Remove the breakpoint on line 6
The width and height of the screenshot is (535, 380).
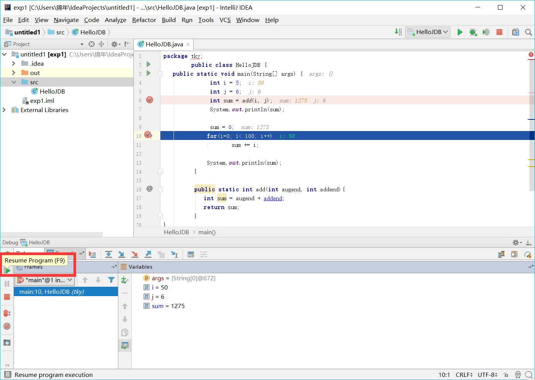coord(150,100)
